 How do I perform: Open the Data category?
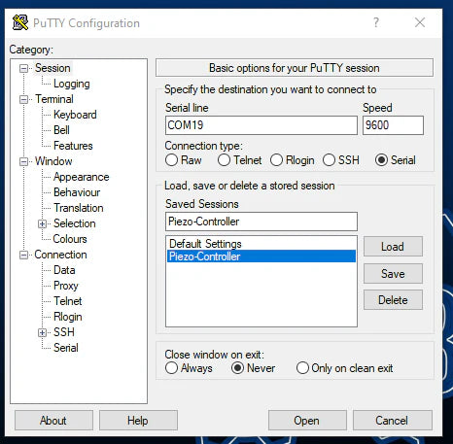(64, 270)
